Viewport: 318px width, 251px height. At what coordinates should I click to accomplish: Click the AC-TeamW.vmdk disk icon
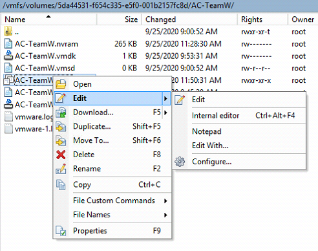pos(8,56)
